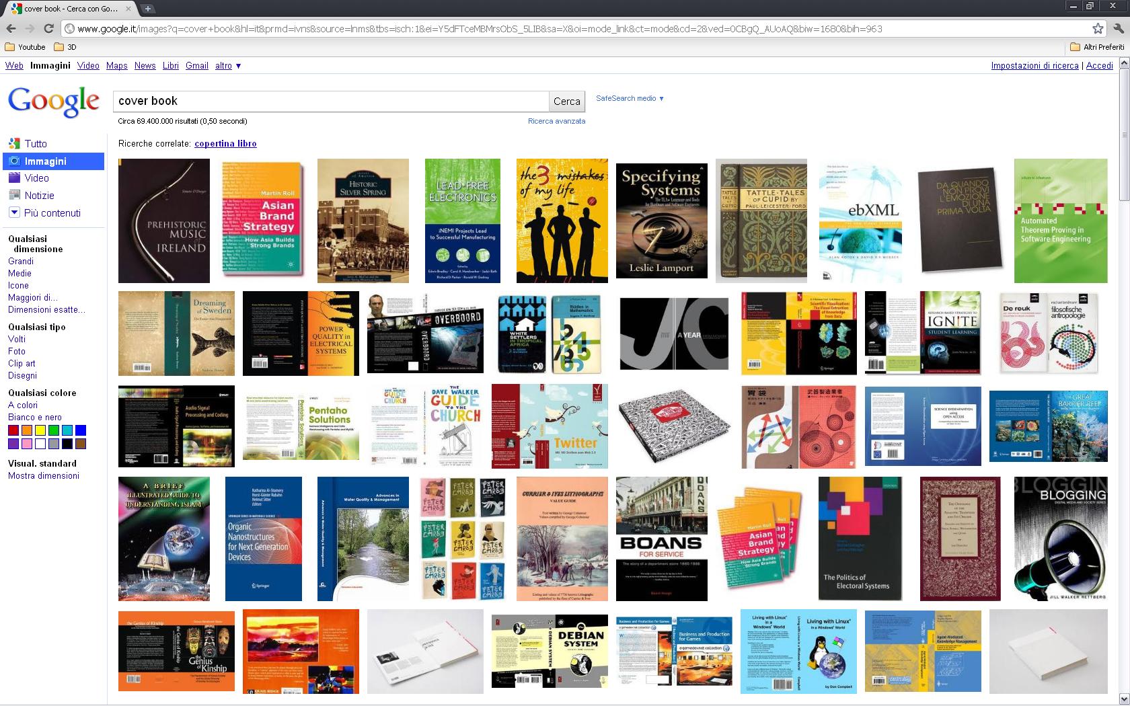The width and height of the screenshot is (1130, 706).
Task: Expand the SafeSearch medio dropdown
Action: [x=630, y=98]
